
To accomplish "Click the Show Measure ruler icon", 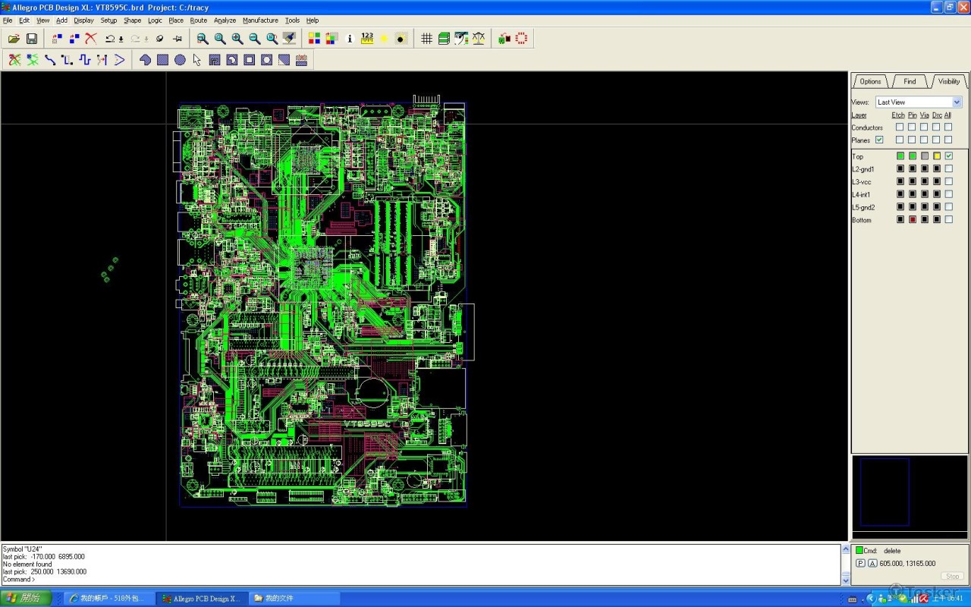I will (367, 39).
